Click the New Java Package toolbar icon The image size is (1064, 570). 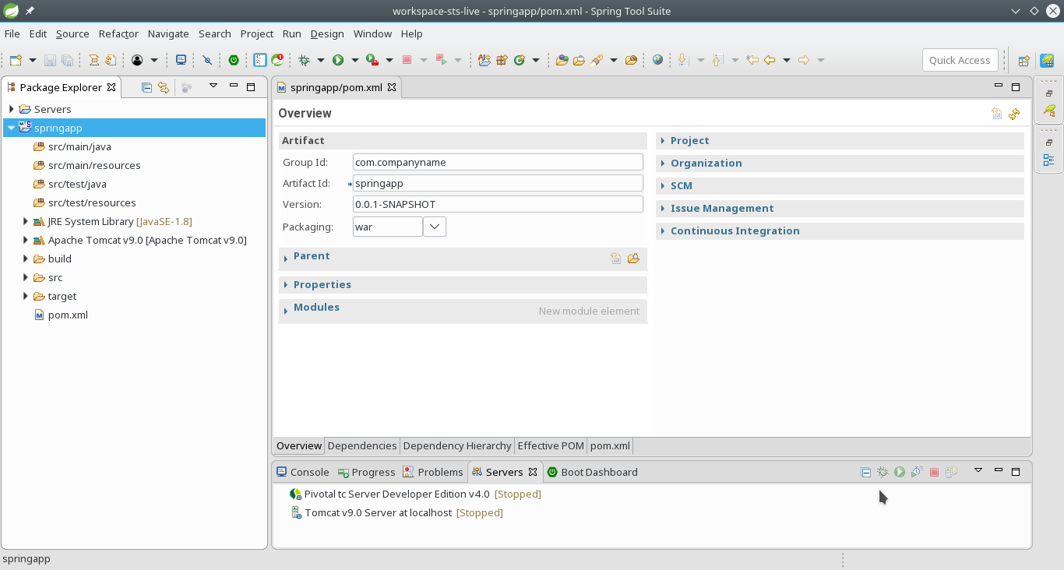coord(502,60)
